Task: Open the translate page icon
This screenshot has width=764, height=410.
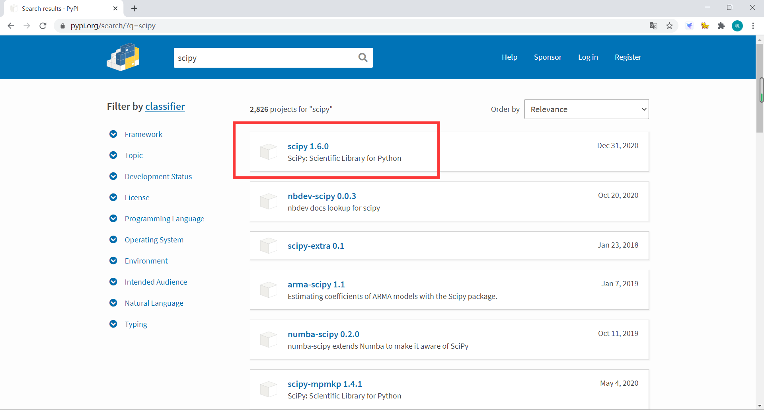Action: 653,26
